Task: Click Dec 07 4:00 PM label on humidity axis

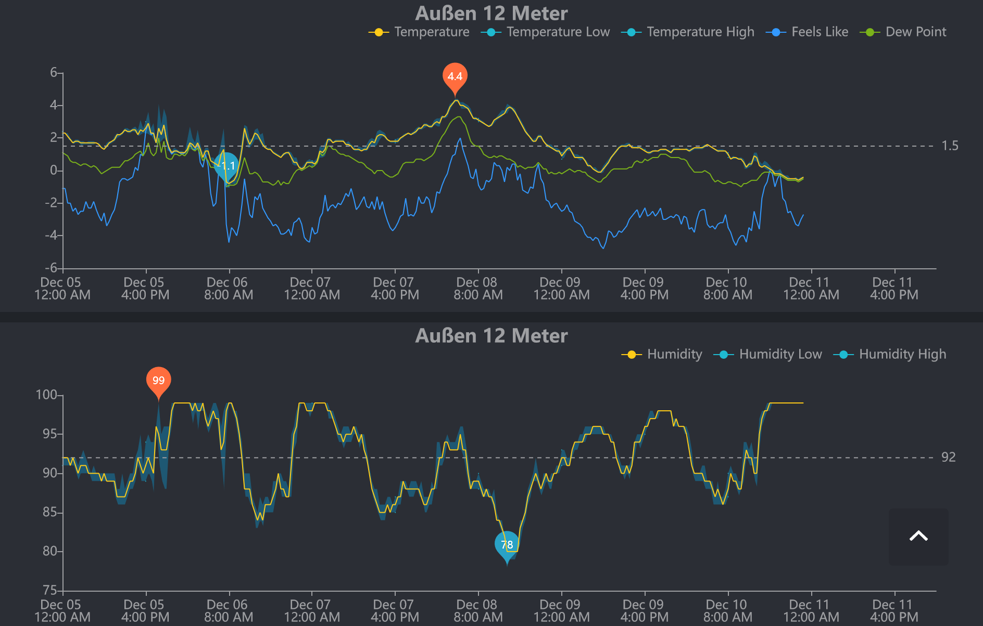Action: [395, 611]
